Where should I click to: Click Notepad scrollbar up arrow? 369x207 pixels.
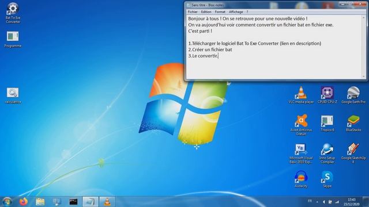[364, 18]
